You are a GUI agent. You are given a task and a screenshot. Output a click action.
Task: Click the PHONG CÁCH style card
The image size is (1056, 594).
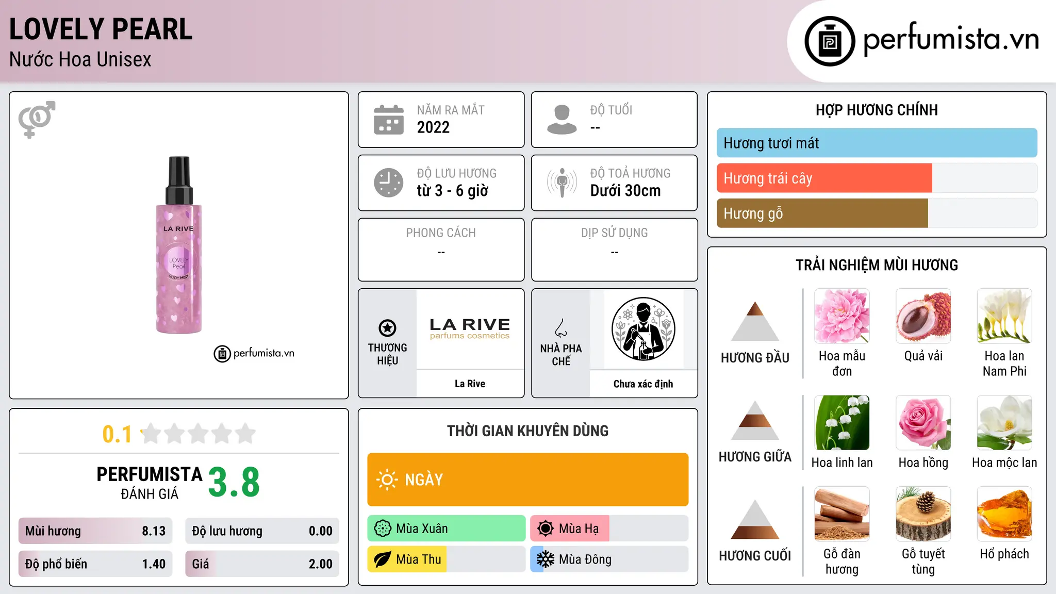tap(441, 250)
